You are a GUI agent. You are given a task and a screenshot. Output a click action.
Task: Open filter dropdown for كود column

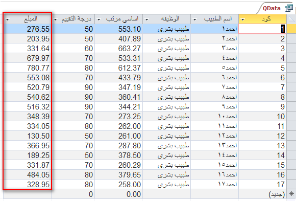click(x=243, y=19)
